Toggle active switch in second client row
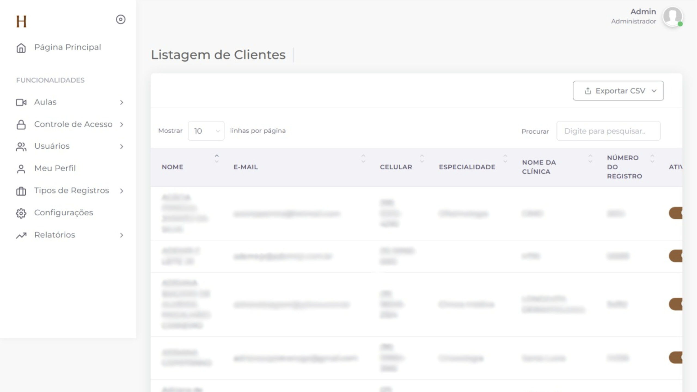 [676, 256]
